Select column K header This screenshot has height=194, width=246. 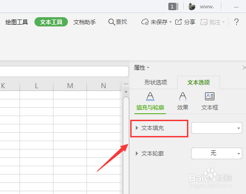click(10, 86)
